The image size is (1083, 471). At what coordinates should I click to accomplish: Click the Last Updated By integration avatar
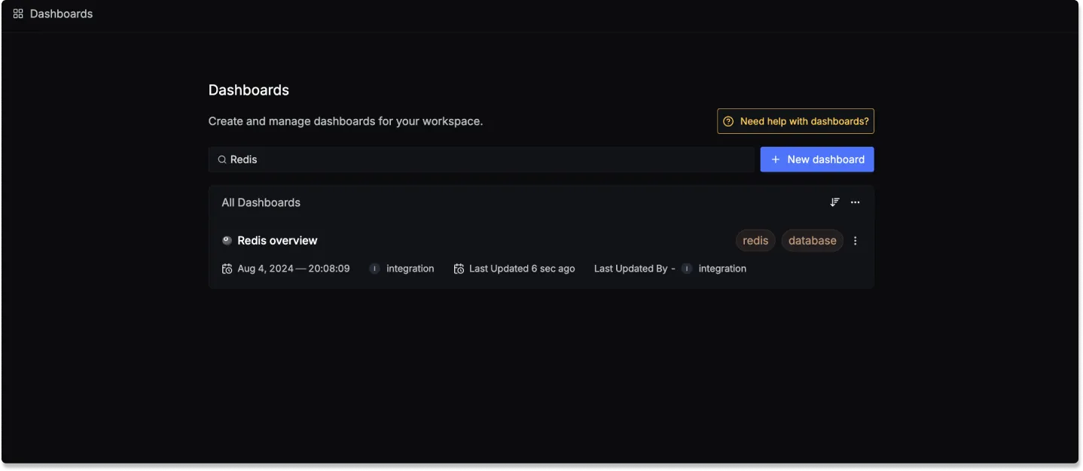pyautogui.click(x=687, y=269)
